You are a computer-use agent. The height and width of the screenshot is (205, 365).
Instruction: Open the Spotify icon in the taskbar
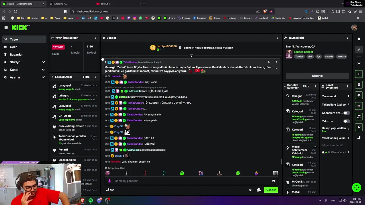coord(91,200)
